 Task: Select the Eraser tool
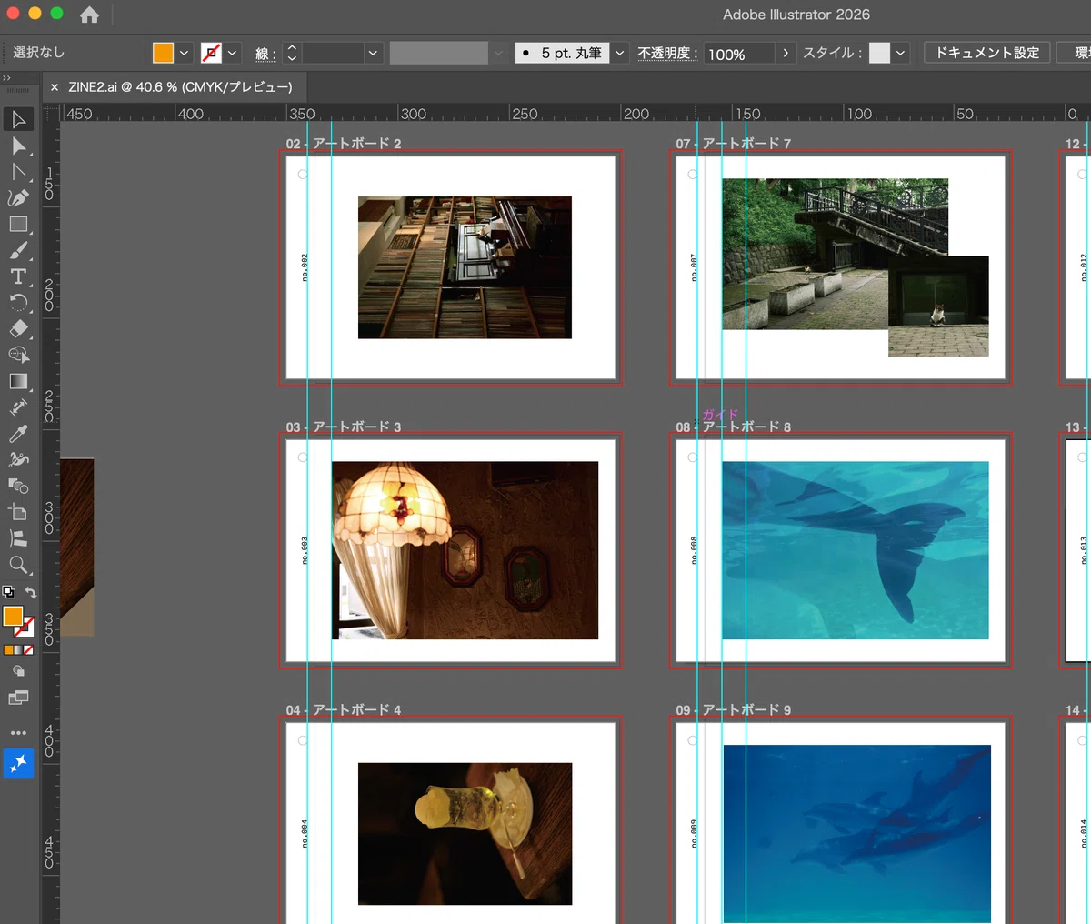tap(18, 329)
